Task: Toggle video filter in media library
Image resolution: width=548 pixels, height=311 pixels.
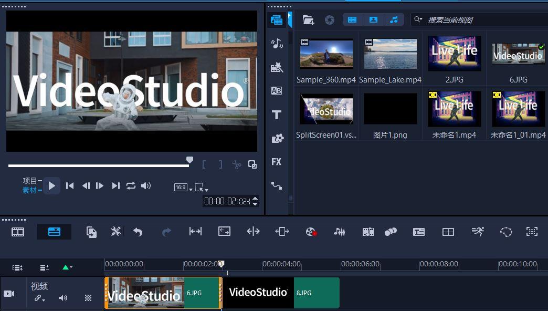Action: (x=352, y=19)
